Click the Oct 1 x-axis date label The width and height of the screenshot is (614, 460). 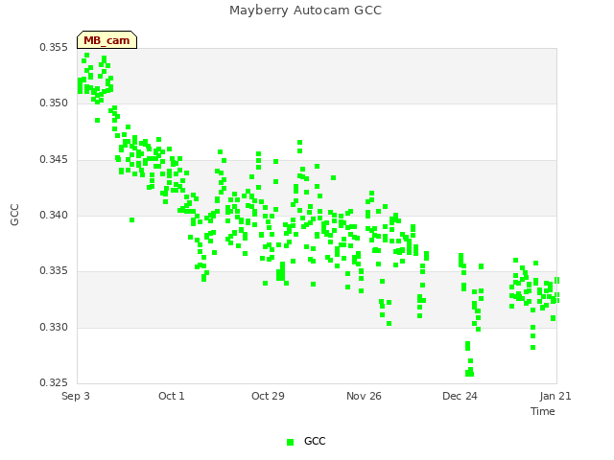172,396
